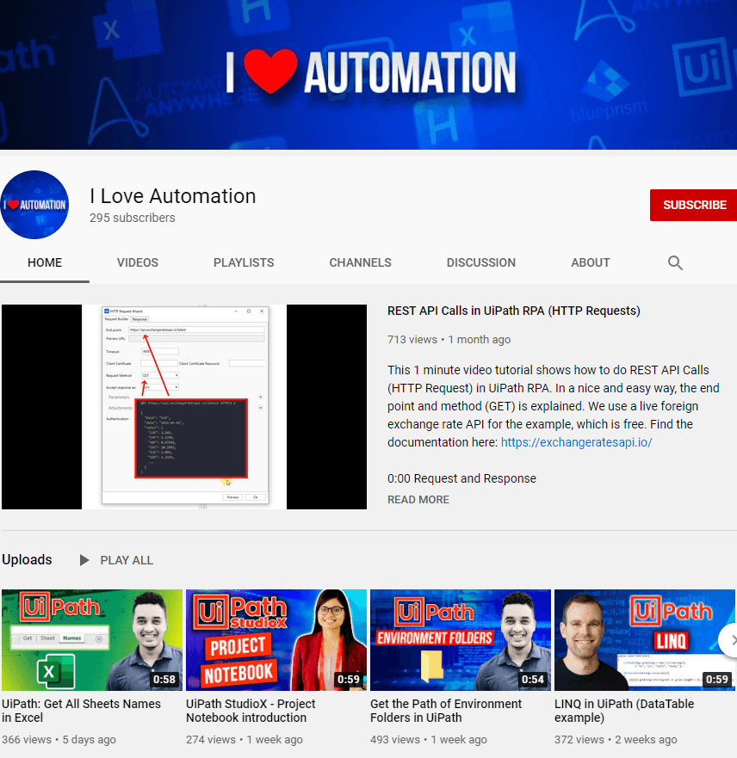Screen dimensions: 737x758
Task: Click the channel search magnifier icon
Action: [x=675, y=263]
